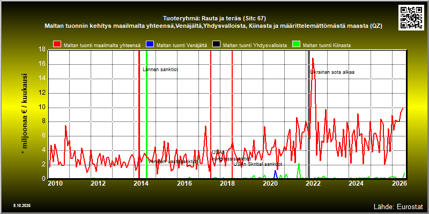Click the blue legend swatch for Venäjältä

[150, 45]
